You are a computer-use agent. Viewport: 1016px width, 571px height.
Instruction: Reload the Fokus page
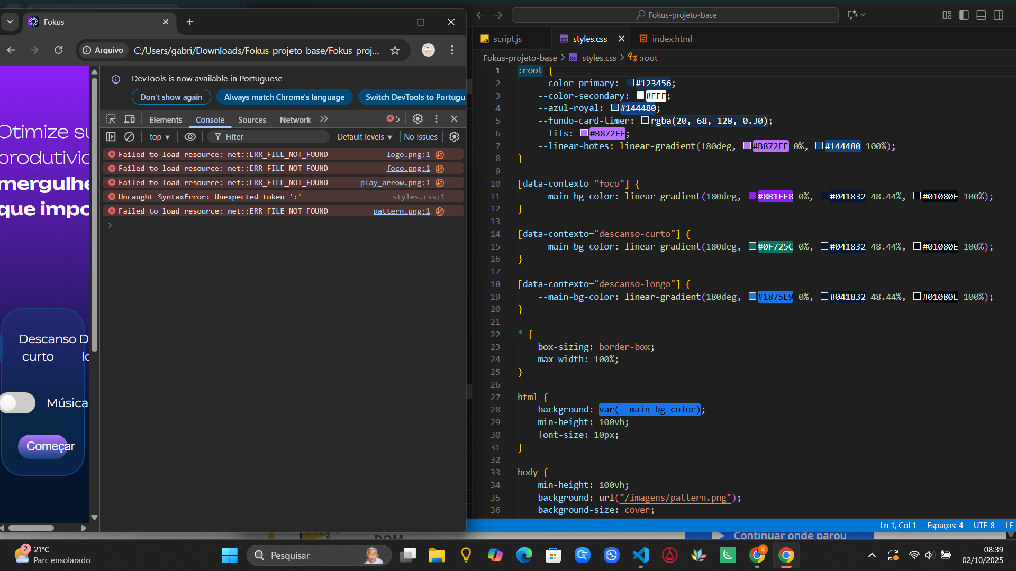coord(58,50)
